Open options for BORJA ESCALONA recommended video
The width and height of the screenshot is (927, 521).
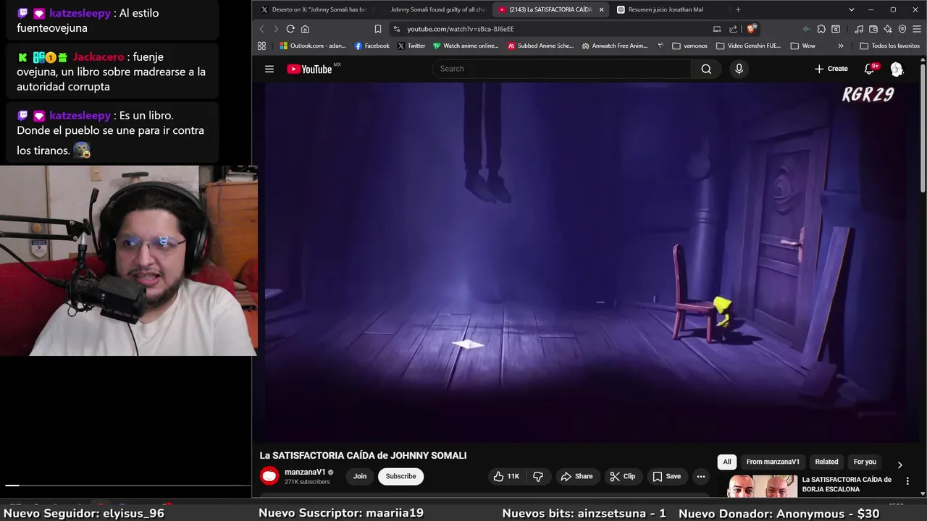(907, 481)
